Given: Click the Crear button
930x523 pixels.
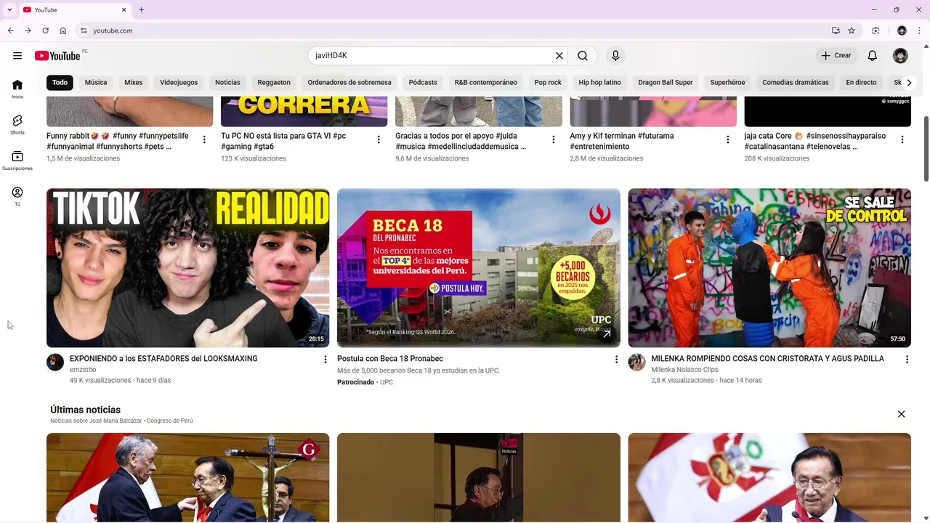Looking at the screenshot, I should [x=836, y=56].
